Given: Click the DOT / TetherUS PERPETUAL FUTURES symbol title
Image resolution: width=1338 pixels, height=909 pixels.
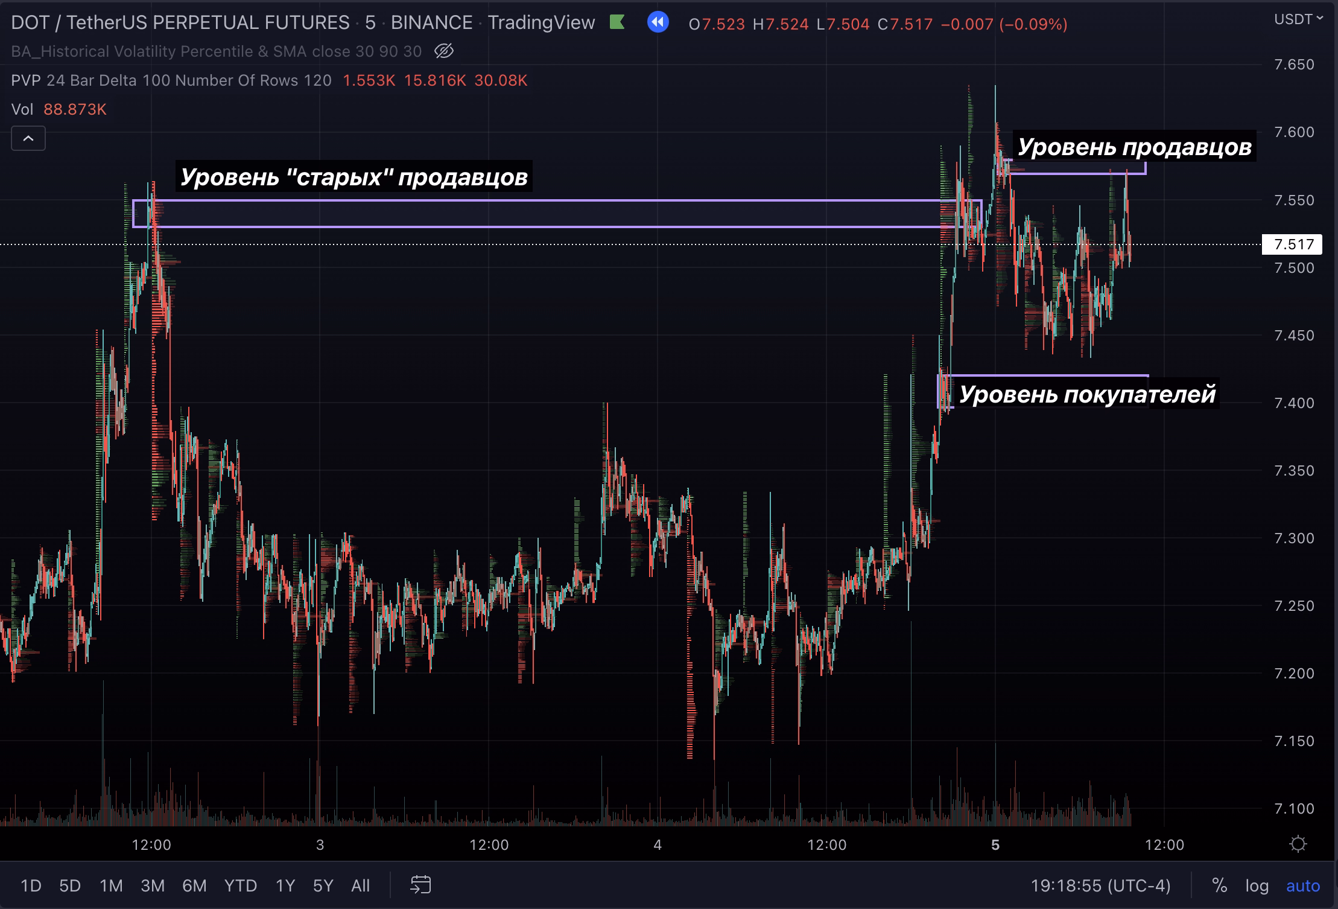Looking at the screenshot, I should click(x=180, y=23).
